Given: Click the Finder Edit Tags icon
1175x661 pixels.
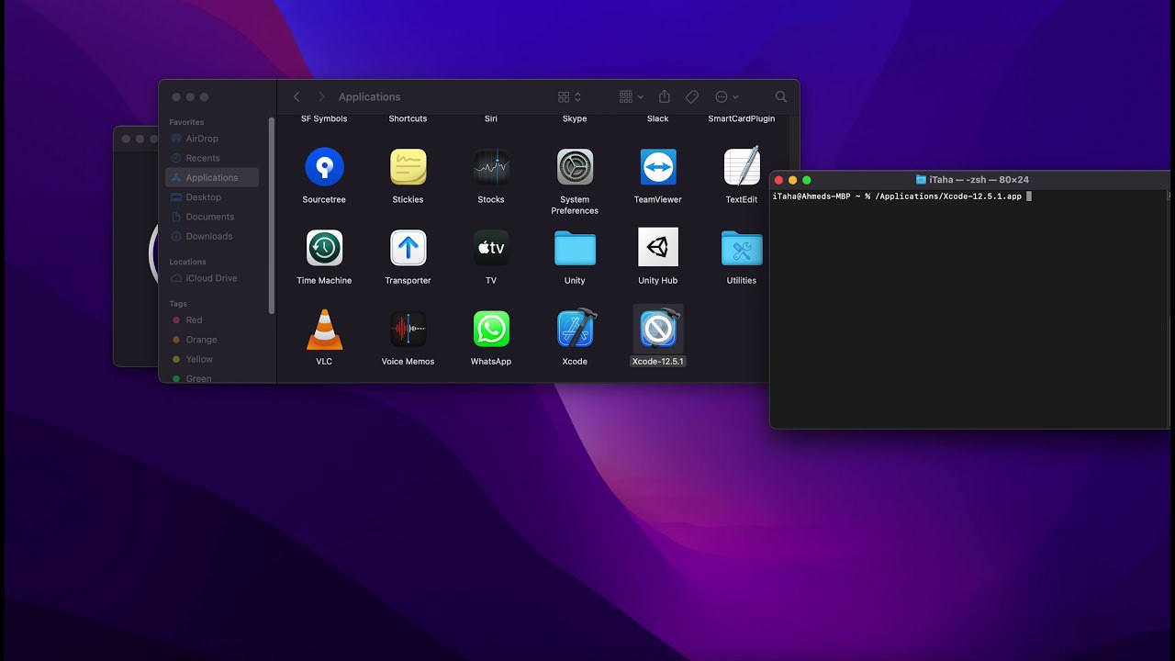Looking at the screenshot, I should (x=692, y=96).
